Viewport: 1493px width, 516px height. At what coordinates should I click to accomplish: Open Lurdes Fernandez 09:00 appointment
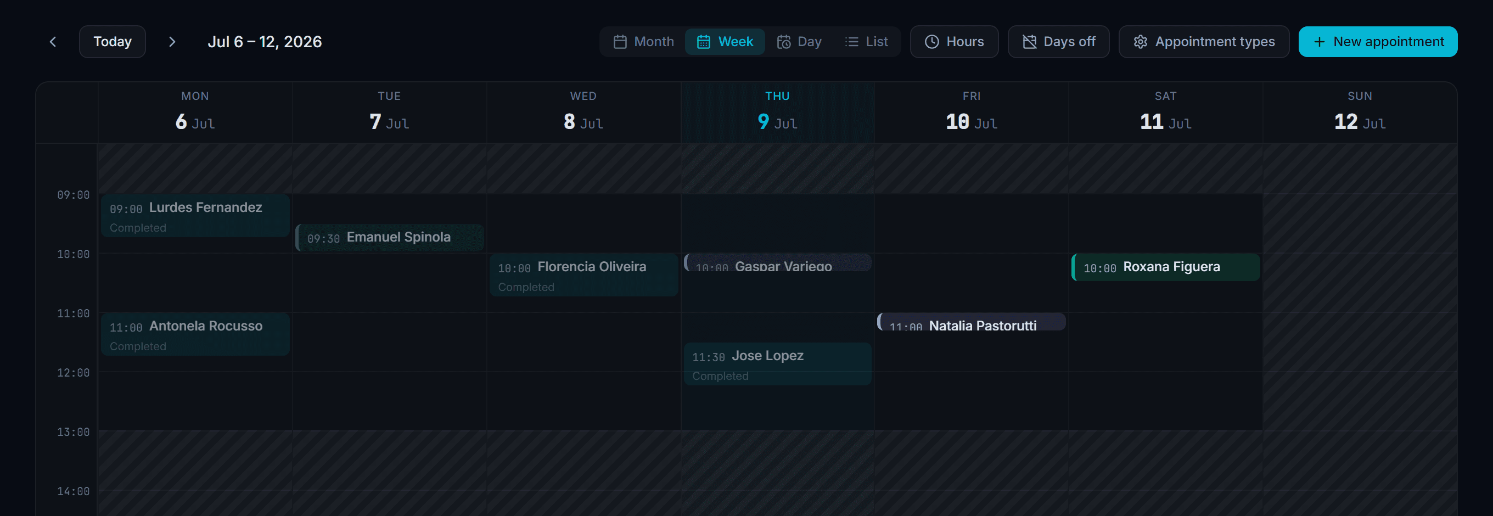tap(195, 216)
